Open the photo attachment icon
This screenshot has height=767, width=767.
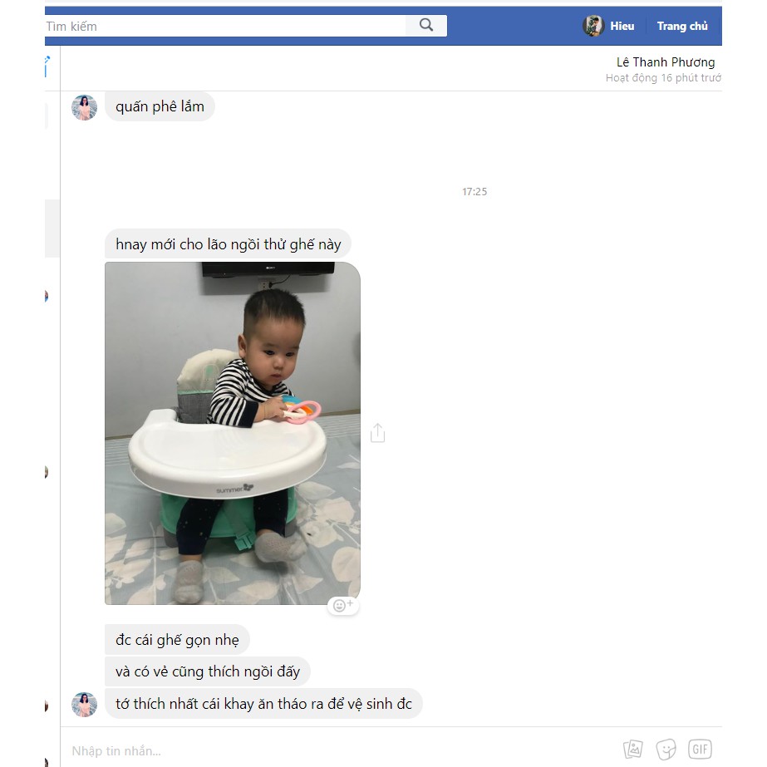click(633, 749)
